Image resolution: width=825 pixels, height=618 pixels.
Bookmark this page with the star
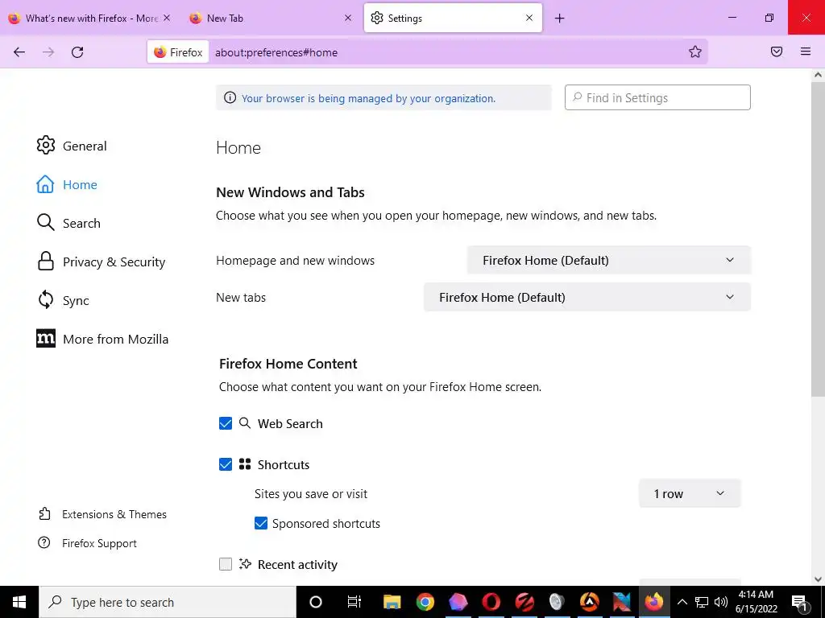tap(695, 51)
